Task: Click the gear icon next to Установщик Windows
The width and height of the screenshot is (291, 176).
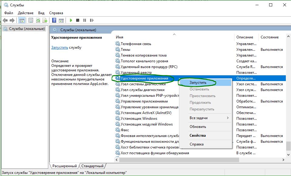Action: tap(117, 118)
